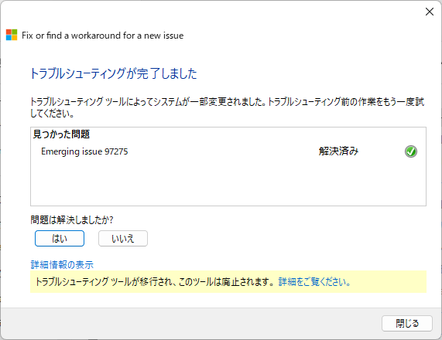Answer いいえ to the resolved question
442x340 pixels.
123,239
